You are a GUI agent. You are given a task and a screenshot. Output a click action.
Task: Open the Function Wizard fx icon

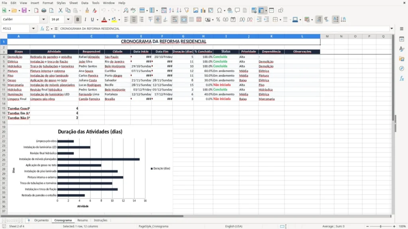point(42,29)
